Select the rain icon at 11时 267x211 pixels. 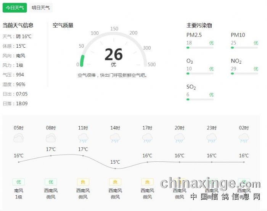coord(83,138)
